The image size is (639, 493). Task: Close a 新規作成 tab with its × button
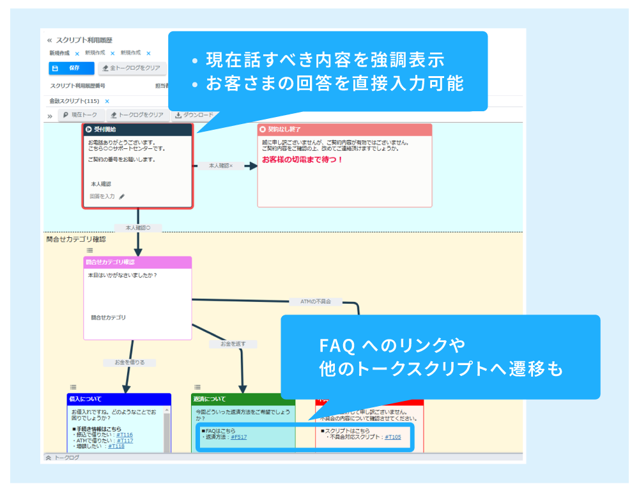coord(77,53)
